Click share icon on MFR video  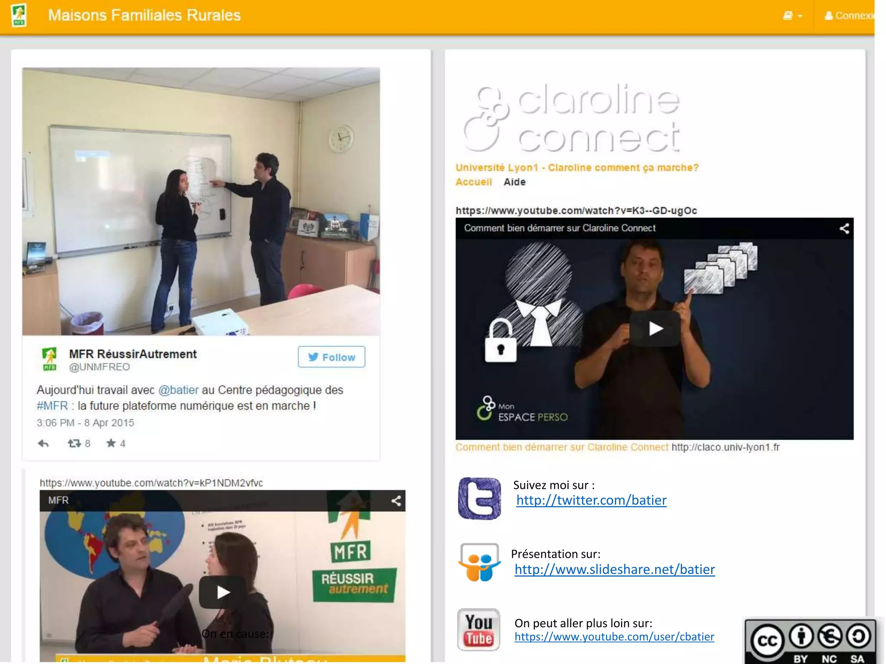coord(396,501)
